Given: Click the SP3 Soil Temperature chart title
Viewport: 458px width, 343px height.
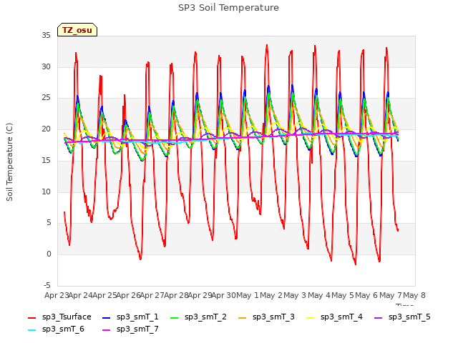Looking at the screenshot, I should pos(229,8).
